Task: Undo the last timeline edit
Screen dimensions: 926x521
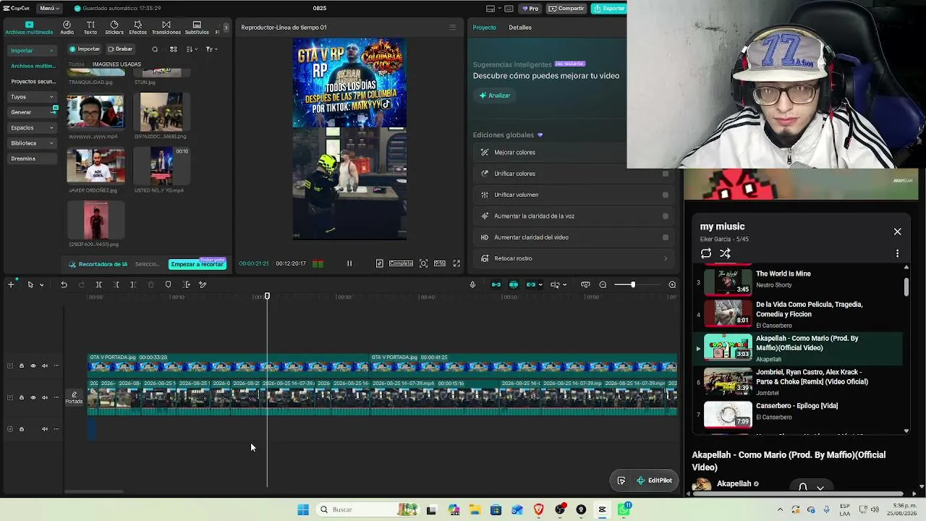Action: pyautogui.click(x=64, y=284)
